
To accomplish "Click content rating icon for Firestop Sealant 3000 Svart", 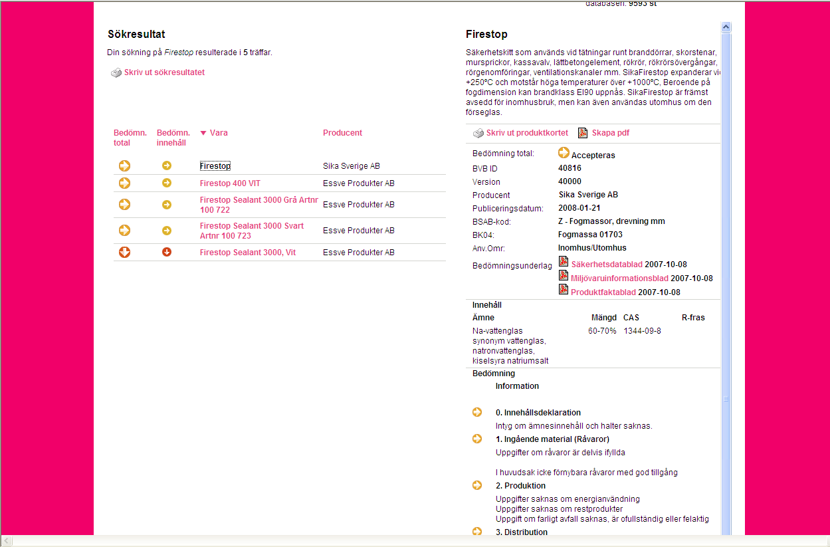I will [167, 230].
